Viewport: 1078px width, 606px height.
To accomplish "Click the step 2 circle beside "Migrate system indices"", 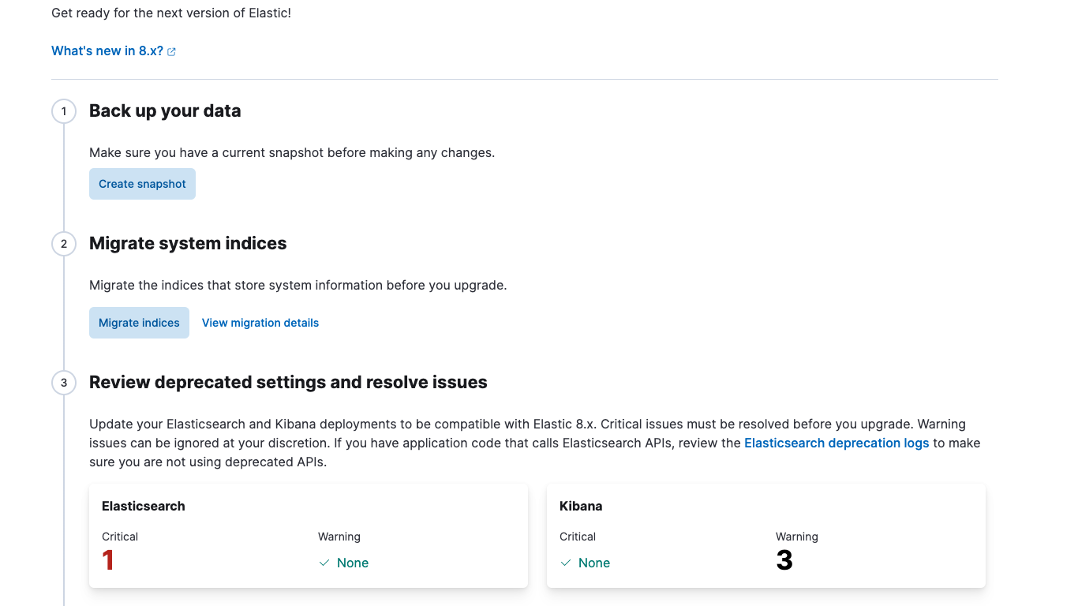I will [64, 244].
